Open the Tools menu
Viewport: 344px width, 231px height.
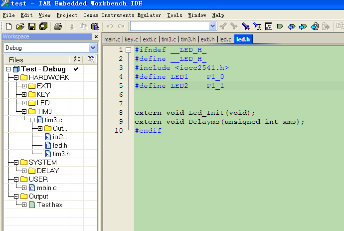click(x=174, y=15)
